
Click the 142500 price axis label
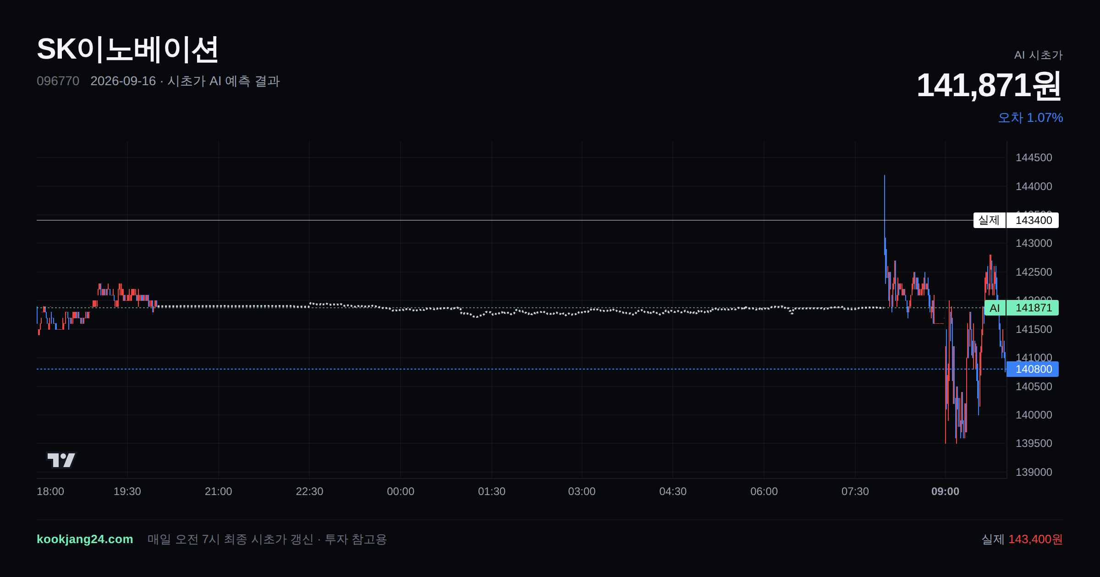(1034, 272)
